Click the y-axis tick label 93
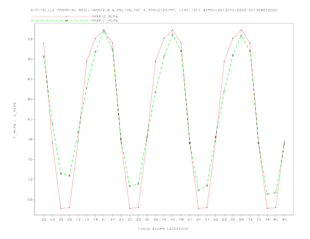Viewport: 310px width, 239px height. (30, 39)
